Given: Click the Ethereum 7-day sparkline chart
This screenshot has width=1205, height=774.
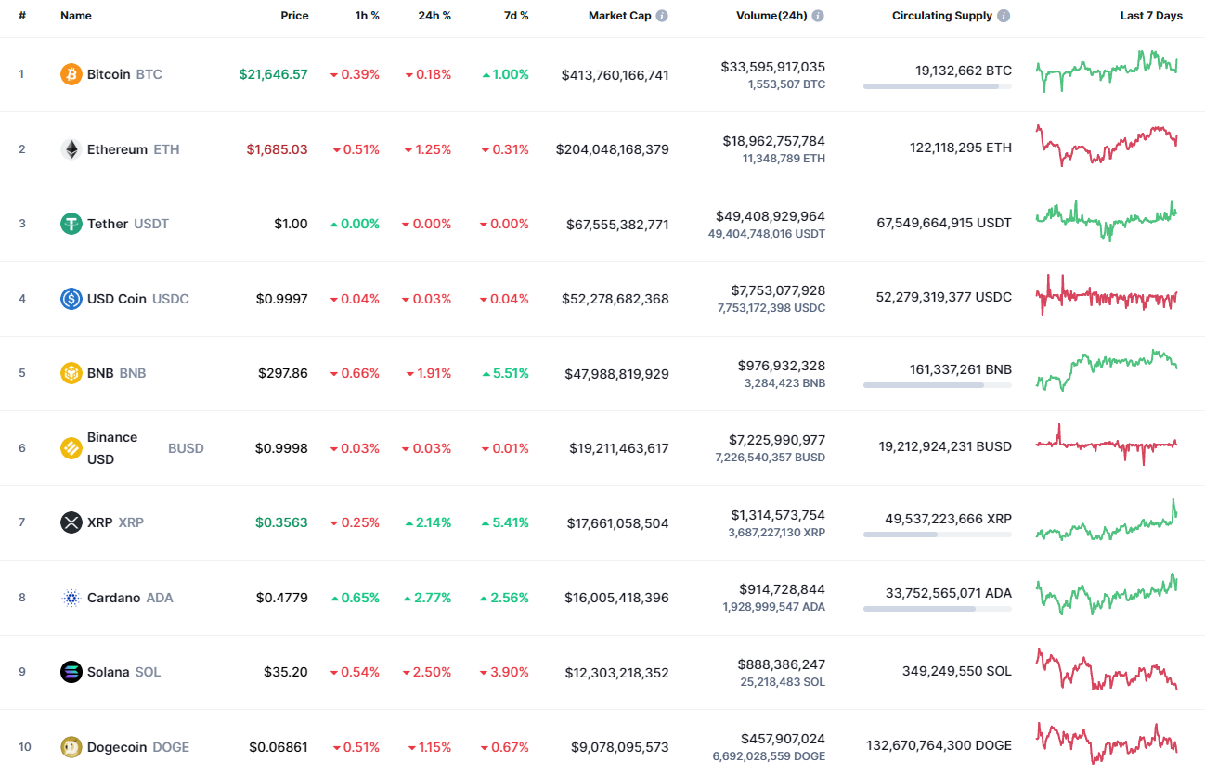Looking at the screenshot, I should [x=1107, y=147].
